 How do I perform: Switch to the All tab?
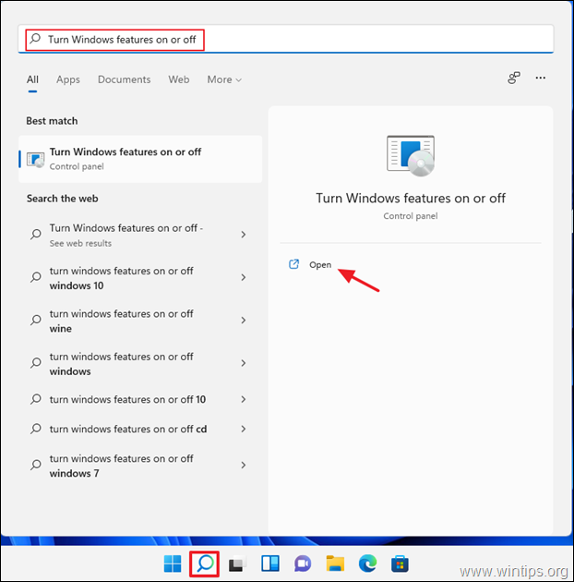pyautogui.click(x=32, y=79)
